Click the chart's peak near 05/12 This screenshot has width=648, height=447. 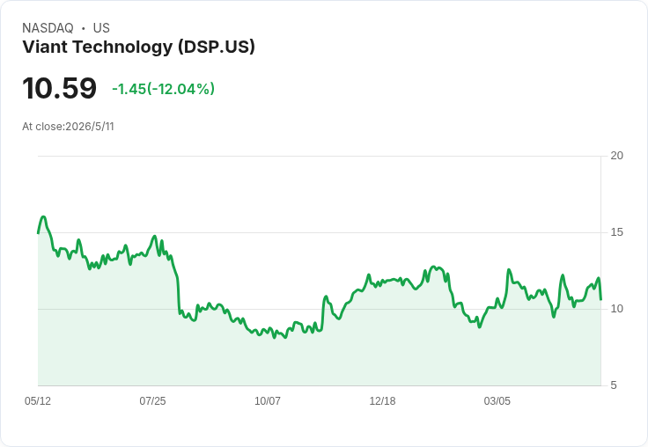pos(43,216)
